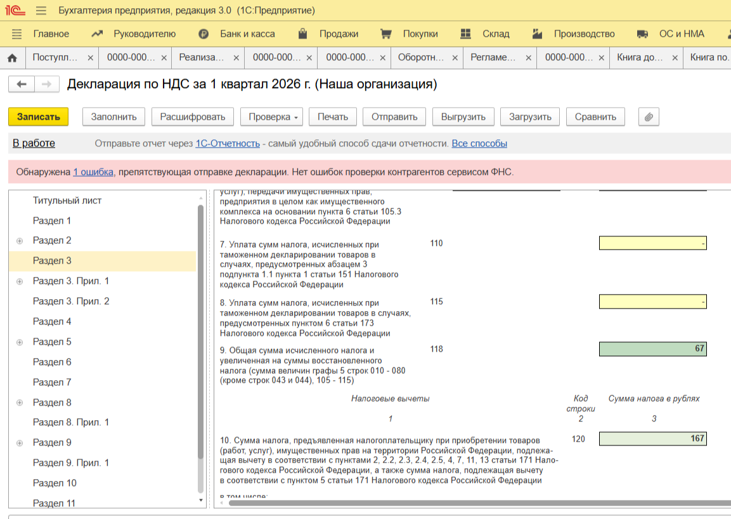Select Раздел 8 in section list

coord(52,402)
